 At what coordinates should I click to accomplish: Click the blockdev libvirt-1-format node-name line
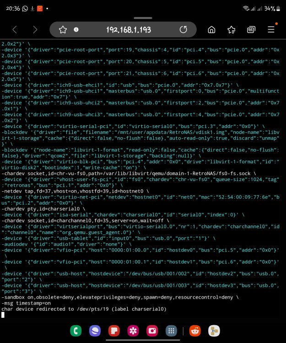coord(140,153)
